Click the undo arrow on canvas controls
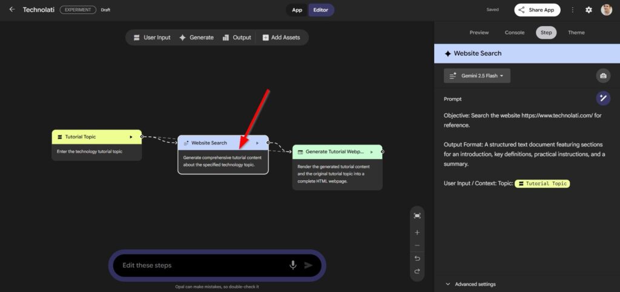 (x=417, y=259)
